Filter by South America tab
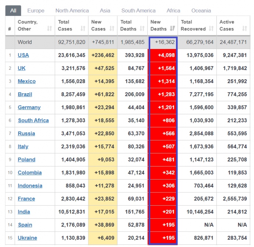 138,11
